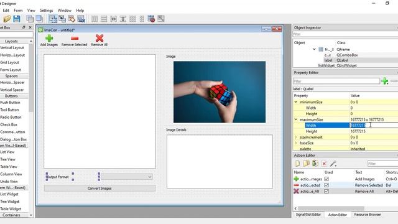Click the Object Inspector filter field
The width and height of the screenshot is (398, 224).
click(x=345, y=34)
